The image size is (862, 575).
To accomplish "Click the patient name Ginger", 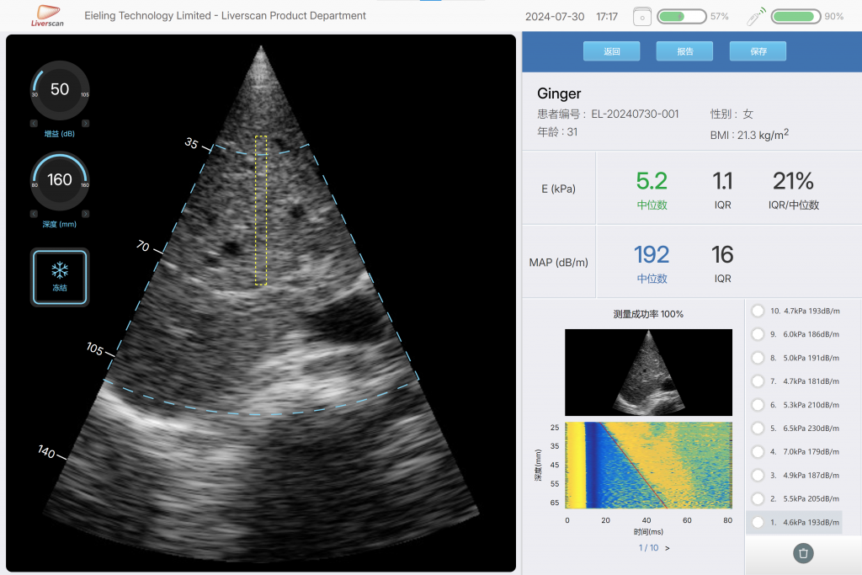I will 558,93.
